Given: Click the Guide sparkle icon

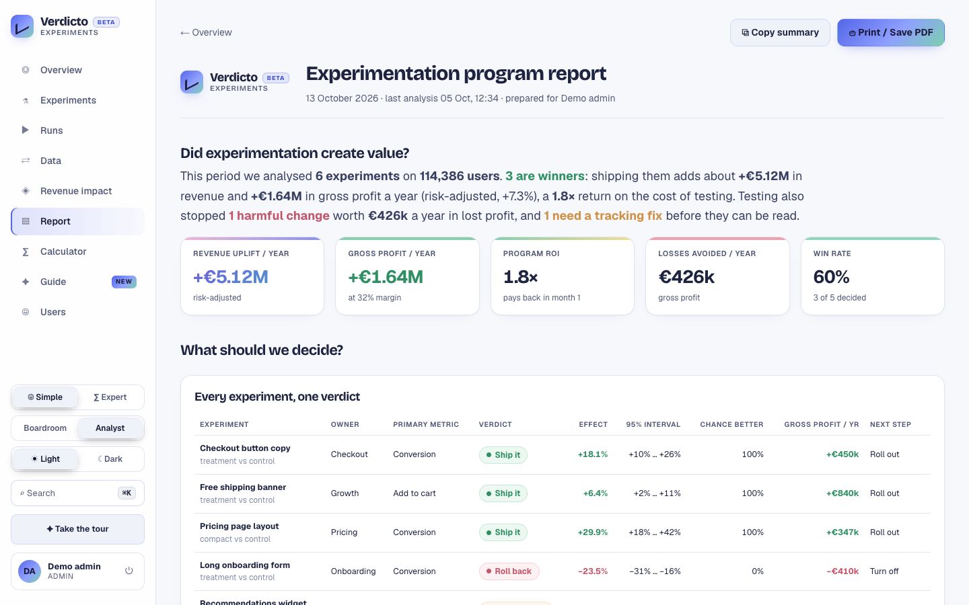Looking at the screenshot, I should 26,282.
